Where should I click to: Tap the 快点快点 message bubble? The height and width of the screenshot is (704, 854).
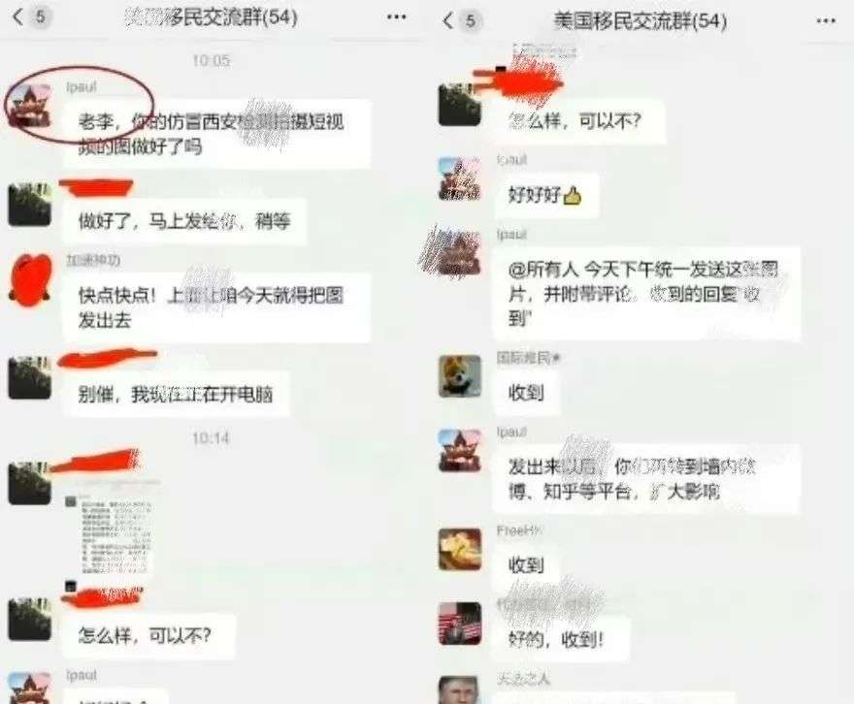[x=216, y=308]
